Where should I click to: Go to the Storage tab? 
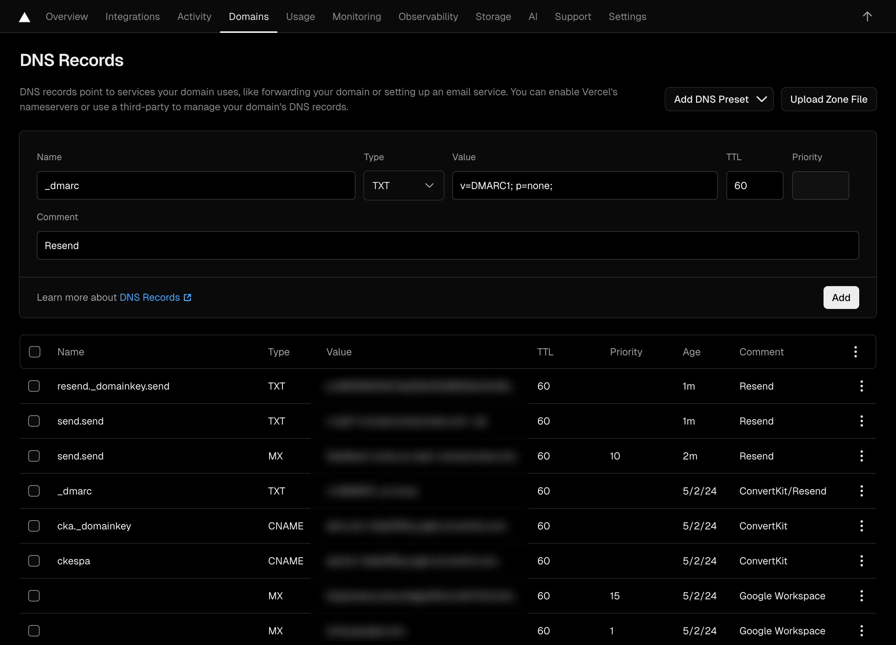coord(493,16)
